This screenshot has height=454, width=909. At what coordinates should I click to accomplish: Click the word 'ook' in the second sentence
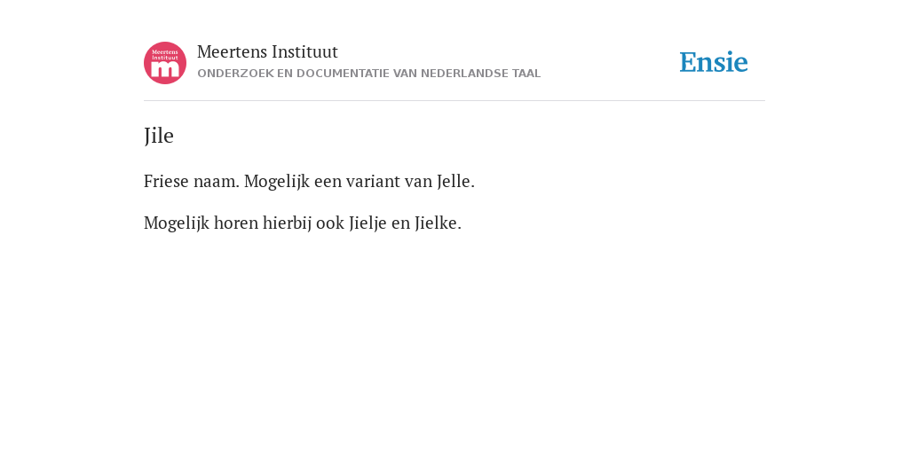330,223
